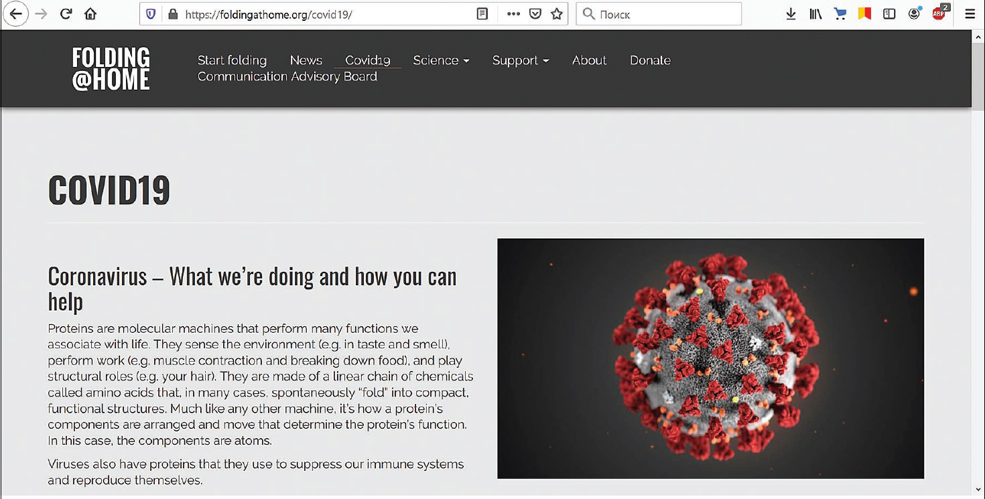Open the Firefox hamburger menu

tap(970, 14)
